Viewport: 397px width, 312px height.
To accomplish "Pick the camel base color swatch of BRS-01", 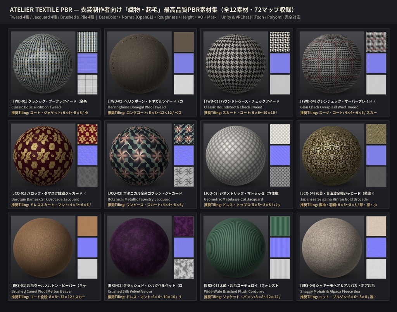I will (x=87, y=226).
